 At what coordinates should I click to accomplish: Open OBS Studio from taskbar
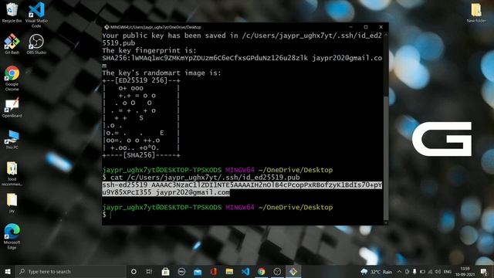point(277,271)
